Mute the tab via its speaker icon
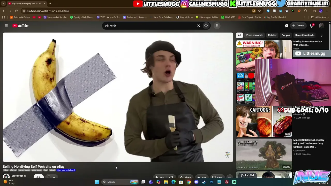Screen dimensions: 331x186 point(40,4)
